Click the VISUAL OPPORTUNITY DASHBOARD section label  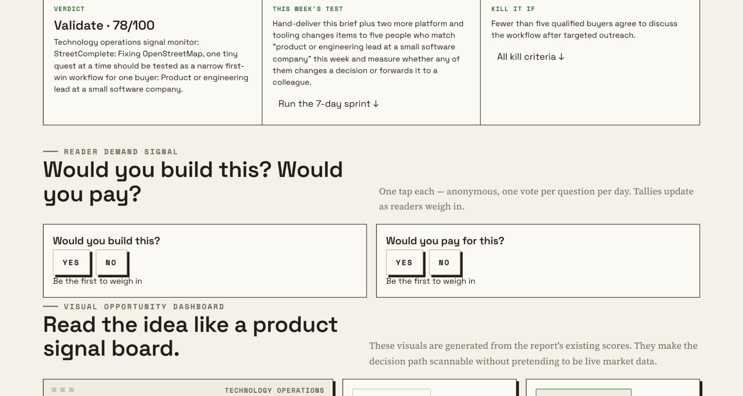pyautogui.click(x=144, y=307)
